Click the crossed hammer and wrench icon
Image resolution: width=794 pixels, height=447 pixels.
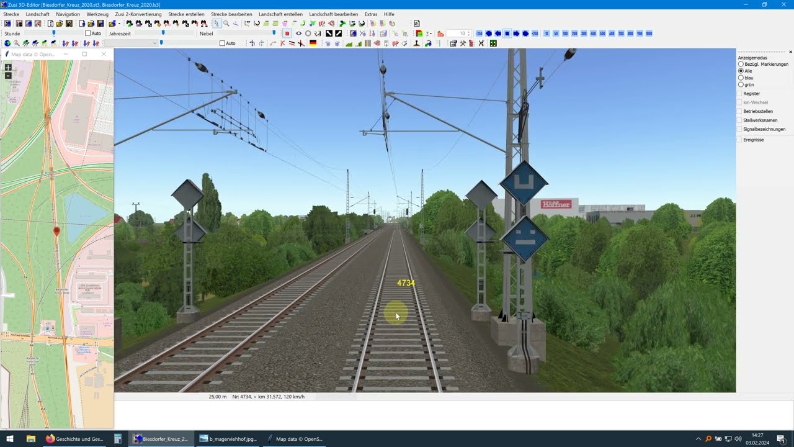click(x=462, y=43)
